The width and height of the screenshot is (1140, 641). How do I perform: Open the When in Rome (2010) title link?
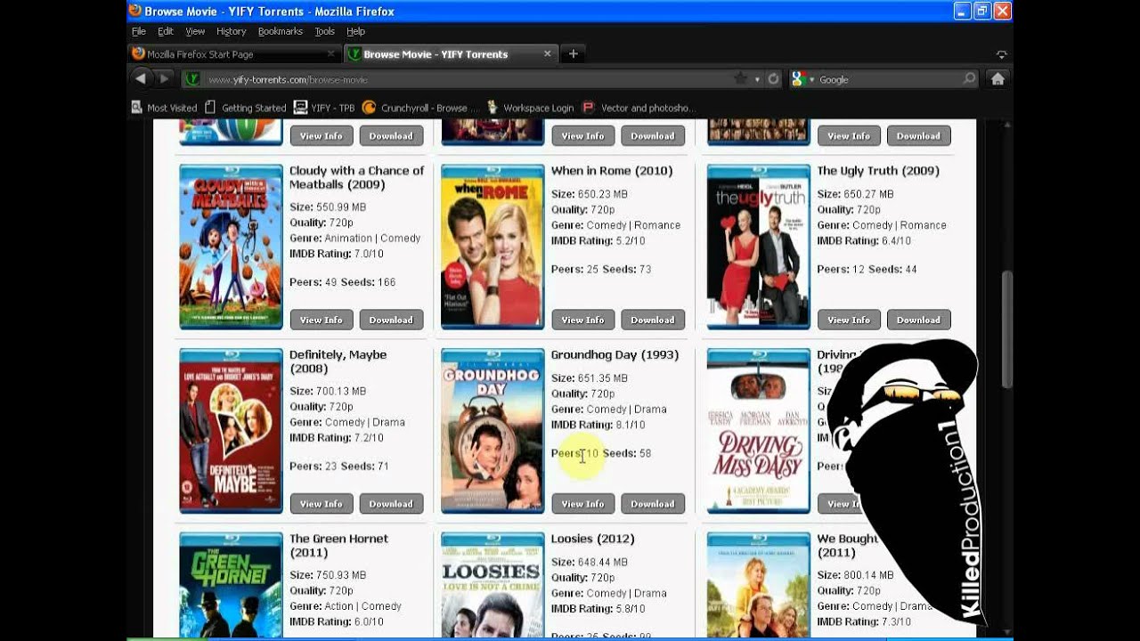tap(612, 171)
